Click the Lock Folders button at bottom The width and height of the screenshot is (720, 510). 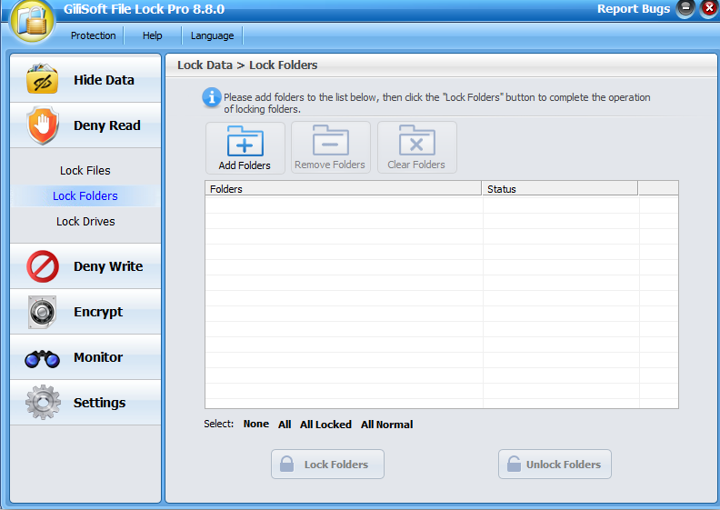tap(327, 465)
